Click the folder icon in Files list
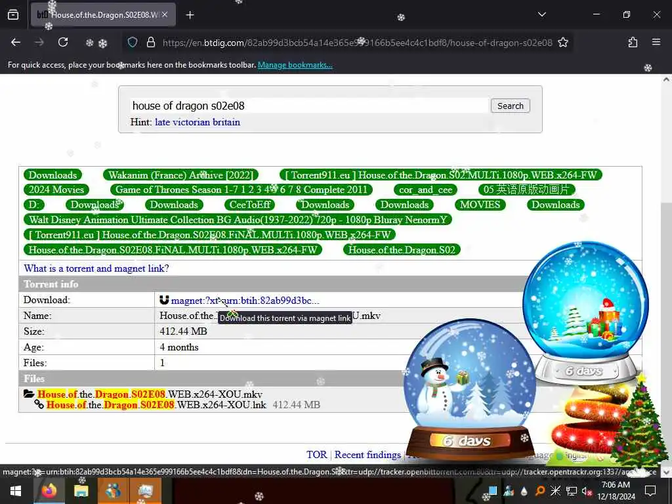Screen dimensions: 672x504 click(x=29, y=394)
